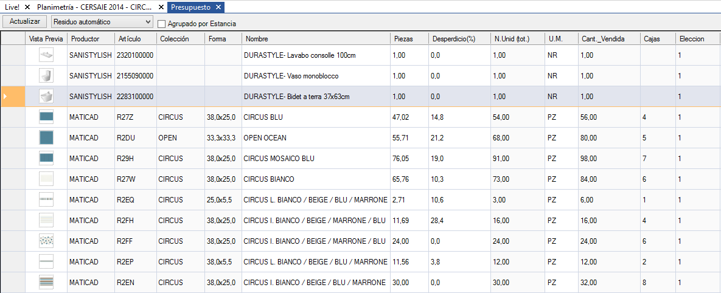Open the Residuo automático dropdown
Image resolution: width=721 pixels, height=293 pixels.
pyautogui.click(x=102, y=22)
